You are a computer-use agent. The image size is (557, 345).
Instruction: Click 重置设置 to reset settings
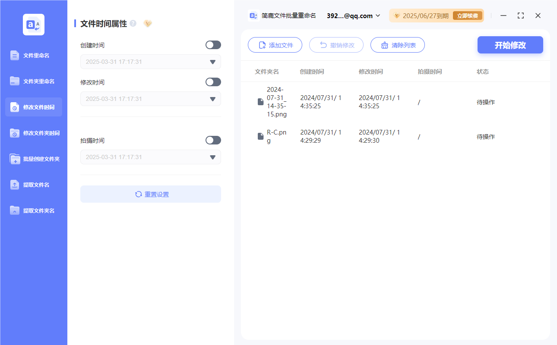coord(150,194)
